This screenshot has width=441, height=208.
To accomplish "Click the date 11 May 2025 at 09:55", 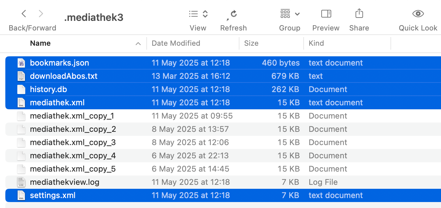I will pyautogui.click(x=192, y=116).
